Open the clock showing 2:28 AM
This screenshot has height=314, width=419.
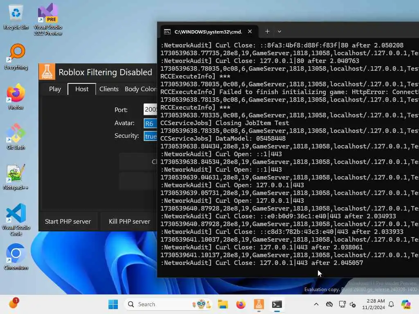pyautogui.click(x=373, y=304)
